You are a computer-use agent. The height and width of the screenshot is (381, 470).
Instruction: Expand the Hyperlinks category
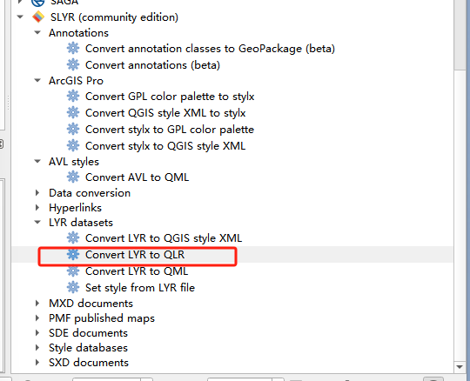coord(37,207)
